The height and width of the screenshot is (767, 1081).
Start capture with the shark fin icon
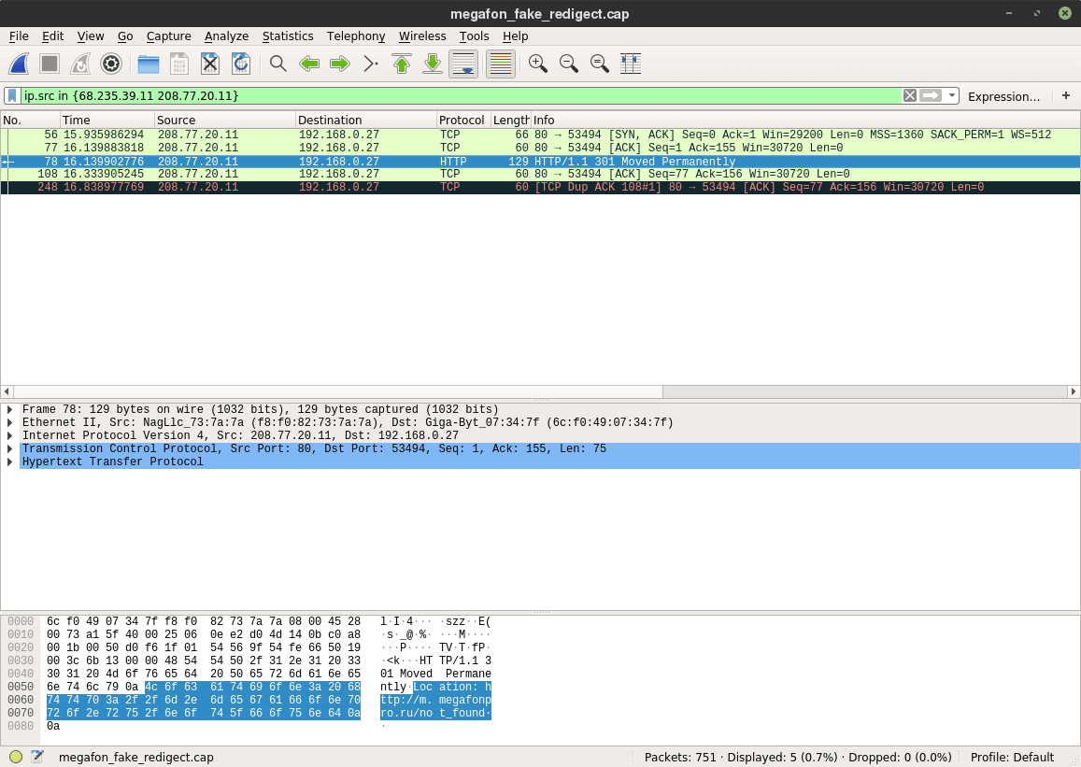point(19,64)
